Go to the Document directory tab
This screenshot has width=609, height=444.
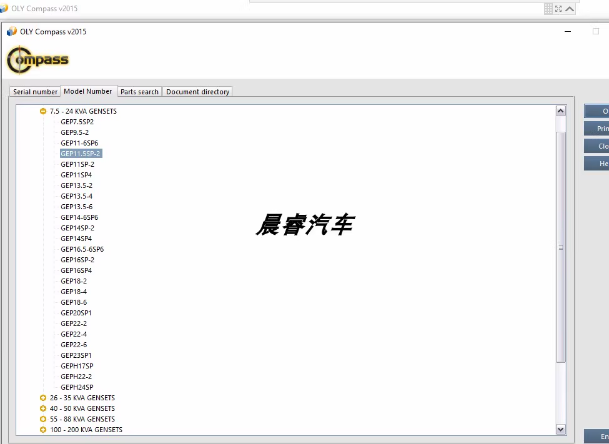pyautogui.click(x=198, y=92)
